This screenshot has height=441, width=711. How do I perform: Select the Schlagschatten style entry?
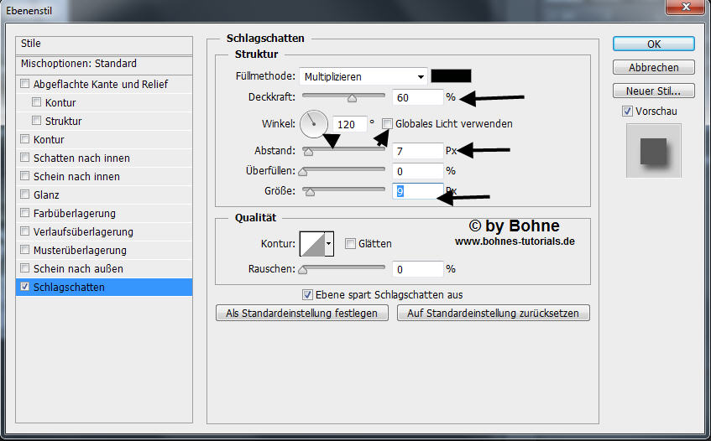[x=70, y=288]
